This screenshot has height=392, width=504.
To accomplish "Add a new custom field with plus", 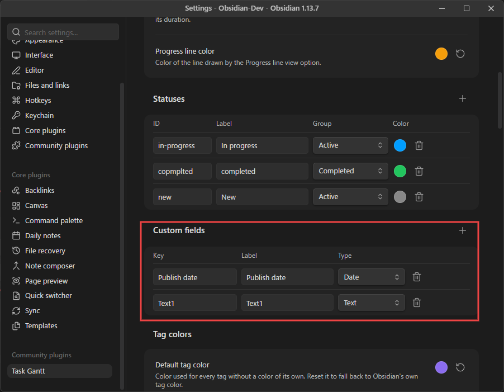I will coord(462,230).
